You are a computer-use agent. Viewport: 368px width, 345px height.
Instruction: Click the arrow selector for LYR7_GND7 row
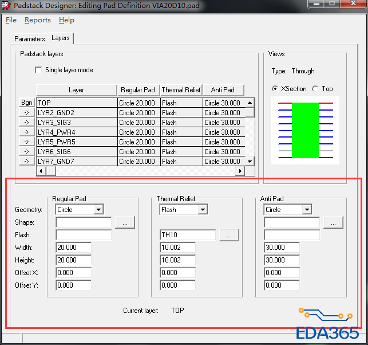[27, 162]
